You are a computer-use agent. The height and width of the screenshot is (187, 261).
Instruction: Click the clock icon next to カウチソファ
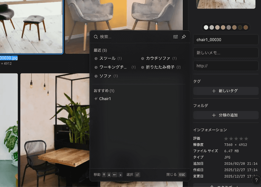143,58
